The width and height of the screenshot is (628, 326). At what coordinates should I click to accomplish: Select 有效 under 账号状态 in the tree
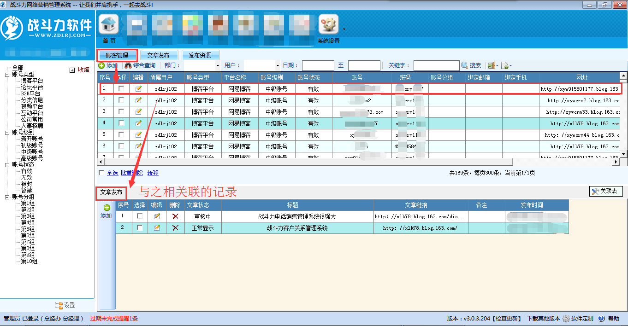coord(26,171)
